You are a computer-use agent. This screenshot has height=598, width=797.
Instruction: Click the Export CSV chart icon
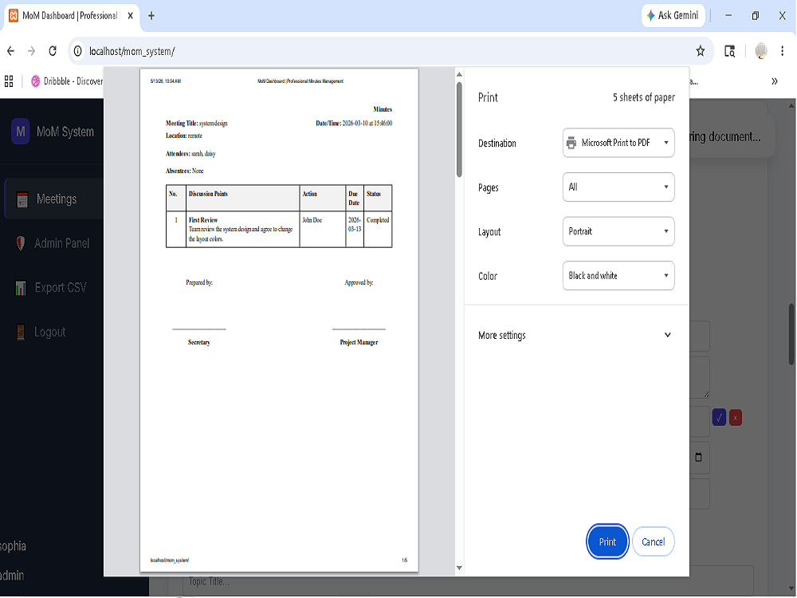[21, 288]
